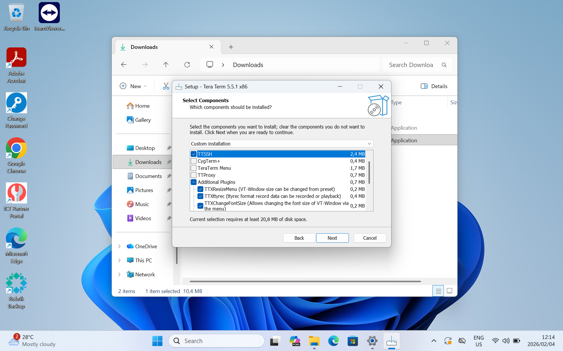Open the Custom installation dropdown

(281, 144)
